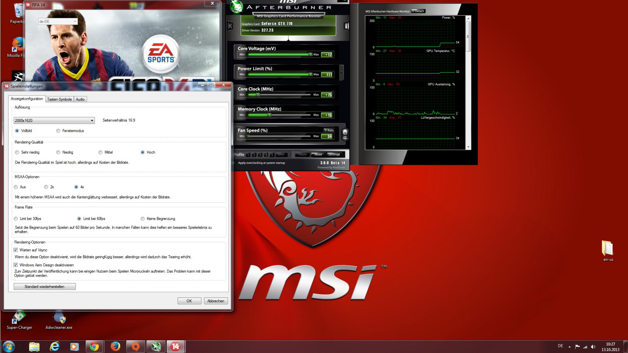Image resolution: width=628 pixels, height=353 pixels.
Task: Toggle Windows Aero Design deaktivieren checkbox
Action: point(15,265)
